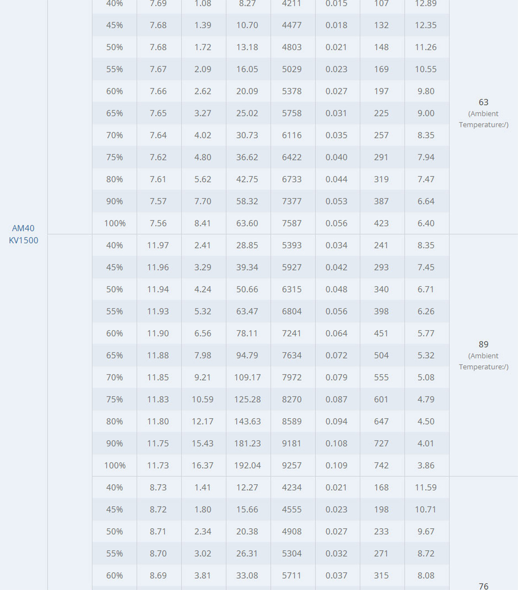518x590 pixels.
Task: Click the 9257 value cell
Action: click(292, 465)
